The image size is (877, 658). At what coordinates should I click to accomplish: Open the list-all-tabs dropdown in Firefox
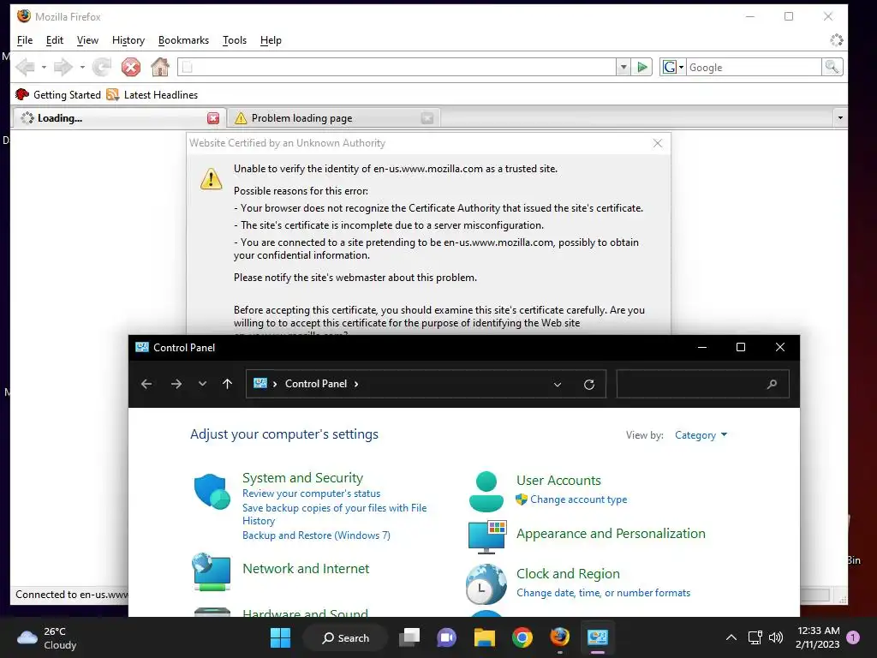point(839,118)
